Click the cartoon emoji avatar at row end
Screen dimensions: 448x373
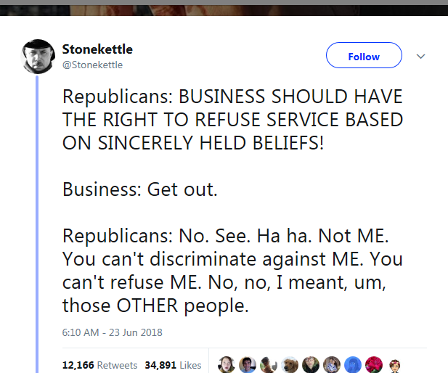(x=396, y=364)
